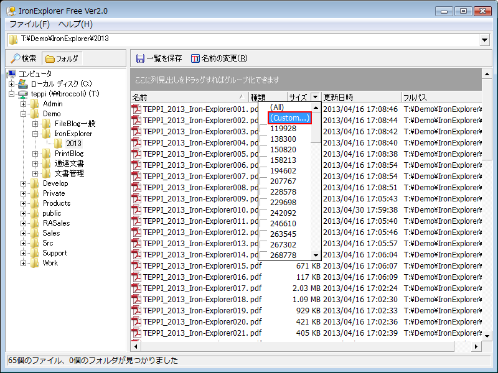Click the Products folder icon

point(35,203)
